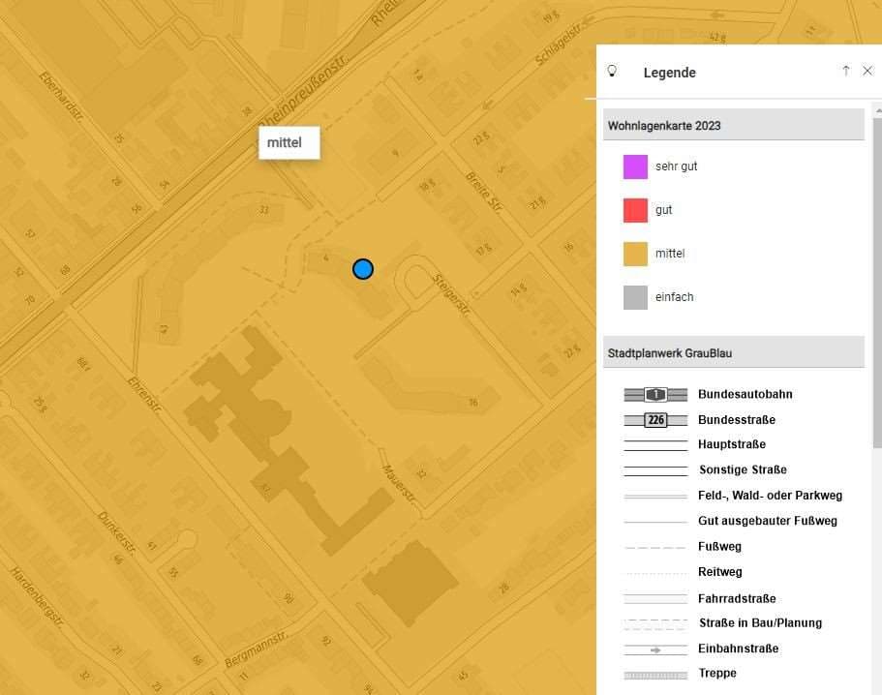The image size is (882, 695).
Task: Click the lightbulb icon in Legende header
Action: 612,72
